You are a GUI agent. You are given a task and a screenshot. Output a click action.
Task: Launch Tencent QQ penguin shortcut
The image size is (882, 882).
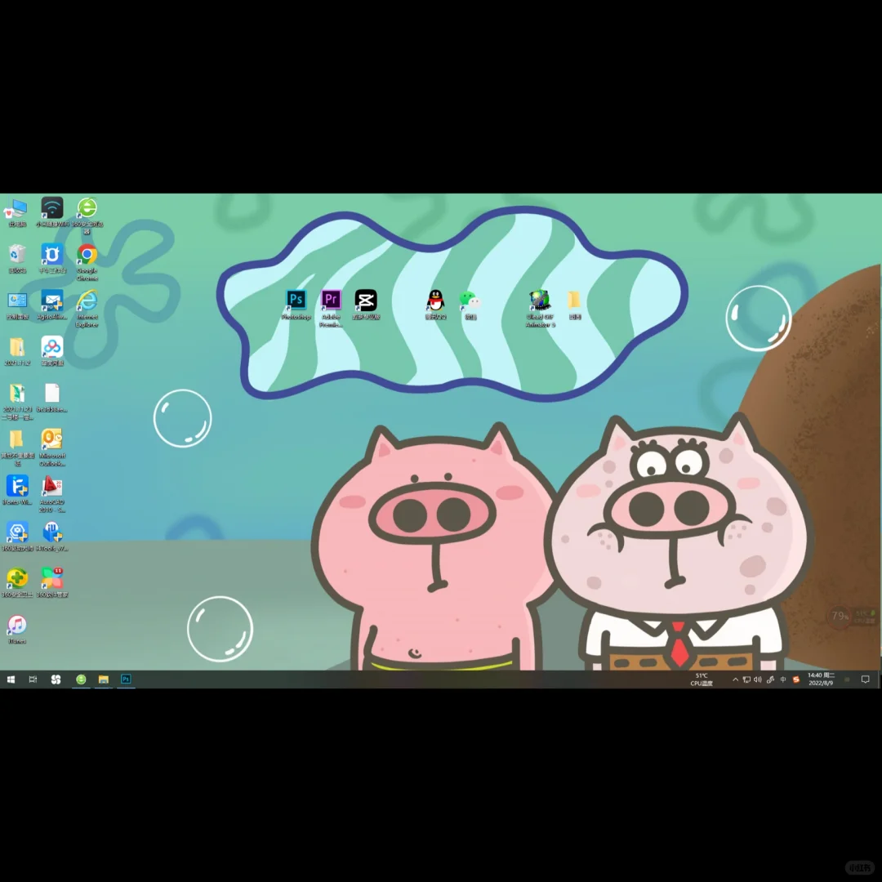coord(435,305)
